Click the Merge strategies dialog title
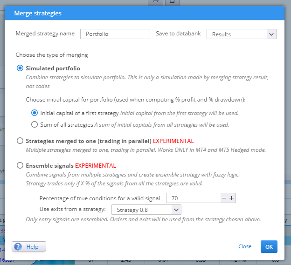 pyautogui.click(x=38, y=13)
